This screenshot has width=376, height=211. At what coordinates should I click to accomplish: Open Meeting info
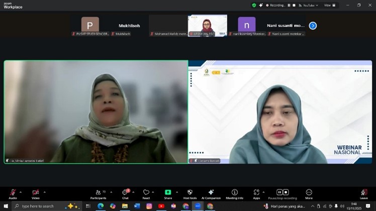coord(234,193)
